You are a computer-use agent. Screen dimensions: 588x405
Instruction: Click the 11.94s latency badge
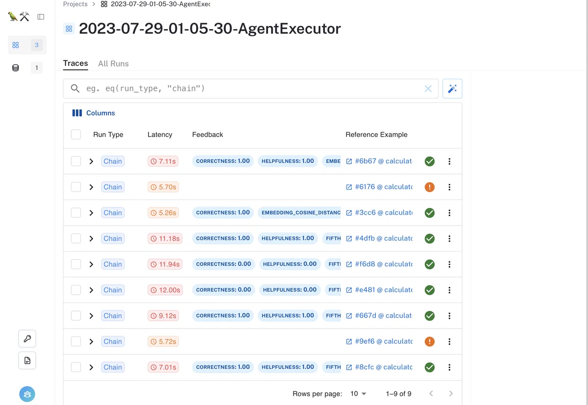[x=165, y=264]
